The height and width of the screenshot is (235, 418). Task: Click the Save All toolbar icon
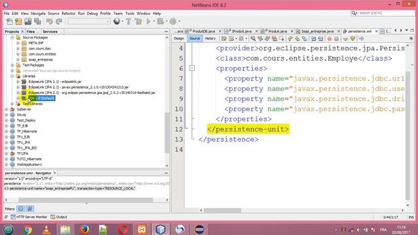coord(38,22)
